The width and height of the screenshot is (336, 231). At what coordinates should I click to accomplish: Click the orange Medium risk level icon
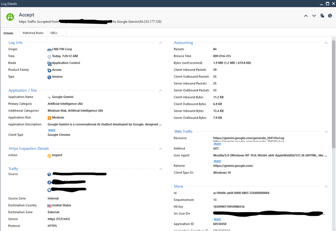[49, 118]
